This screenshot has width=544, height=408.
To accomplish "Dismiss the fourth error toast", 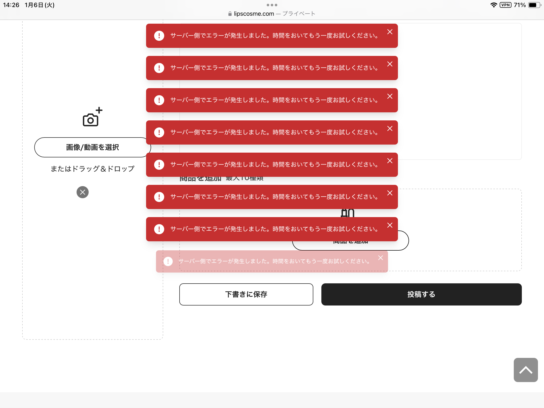I will click(x=390, y=128).
